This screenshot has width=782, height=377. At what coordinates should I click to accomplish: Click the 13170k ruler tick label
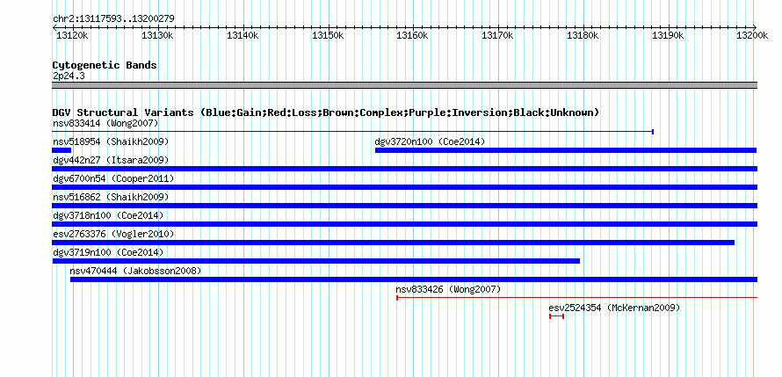click(x=497, y=35)
